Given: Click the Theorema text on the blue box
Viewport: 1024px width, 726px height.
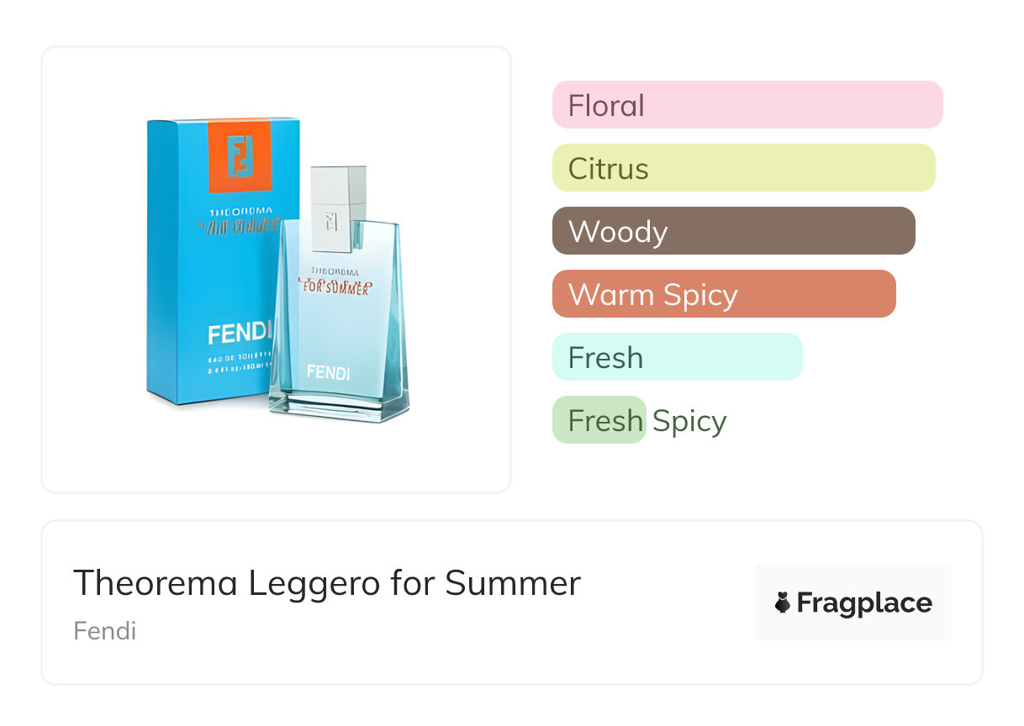Looking at the screenshot, I should point(241,213).
